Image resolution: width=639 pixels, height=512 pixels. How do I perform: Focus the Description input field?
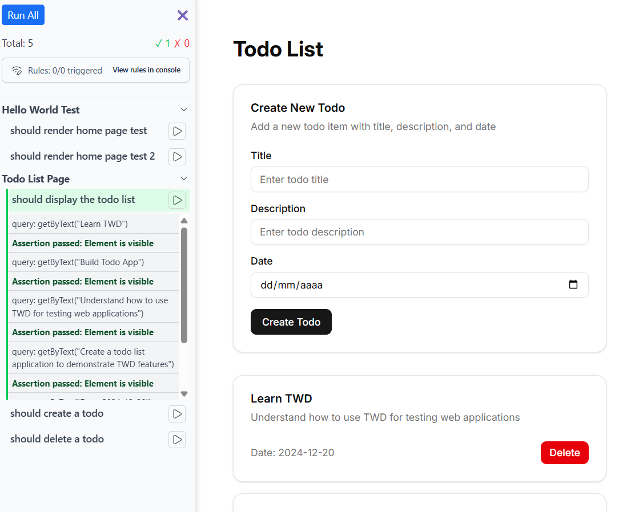(419, 232)
